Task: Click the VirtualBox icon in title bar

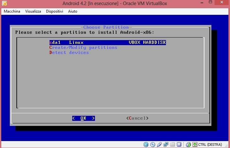Action: 4,4
